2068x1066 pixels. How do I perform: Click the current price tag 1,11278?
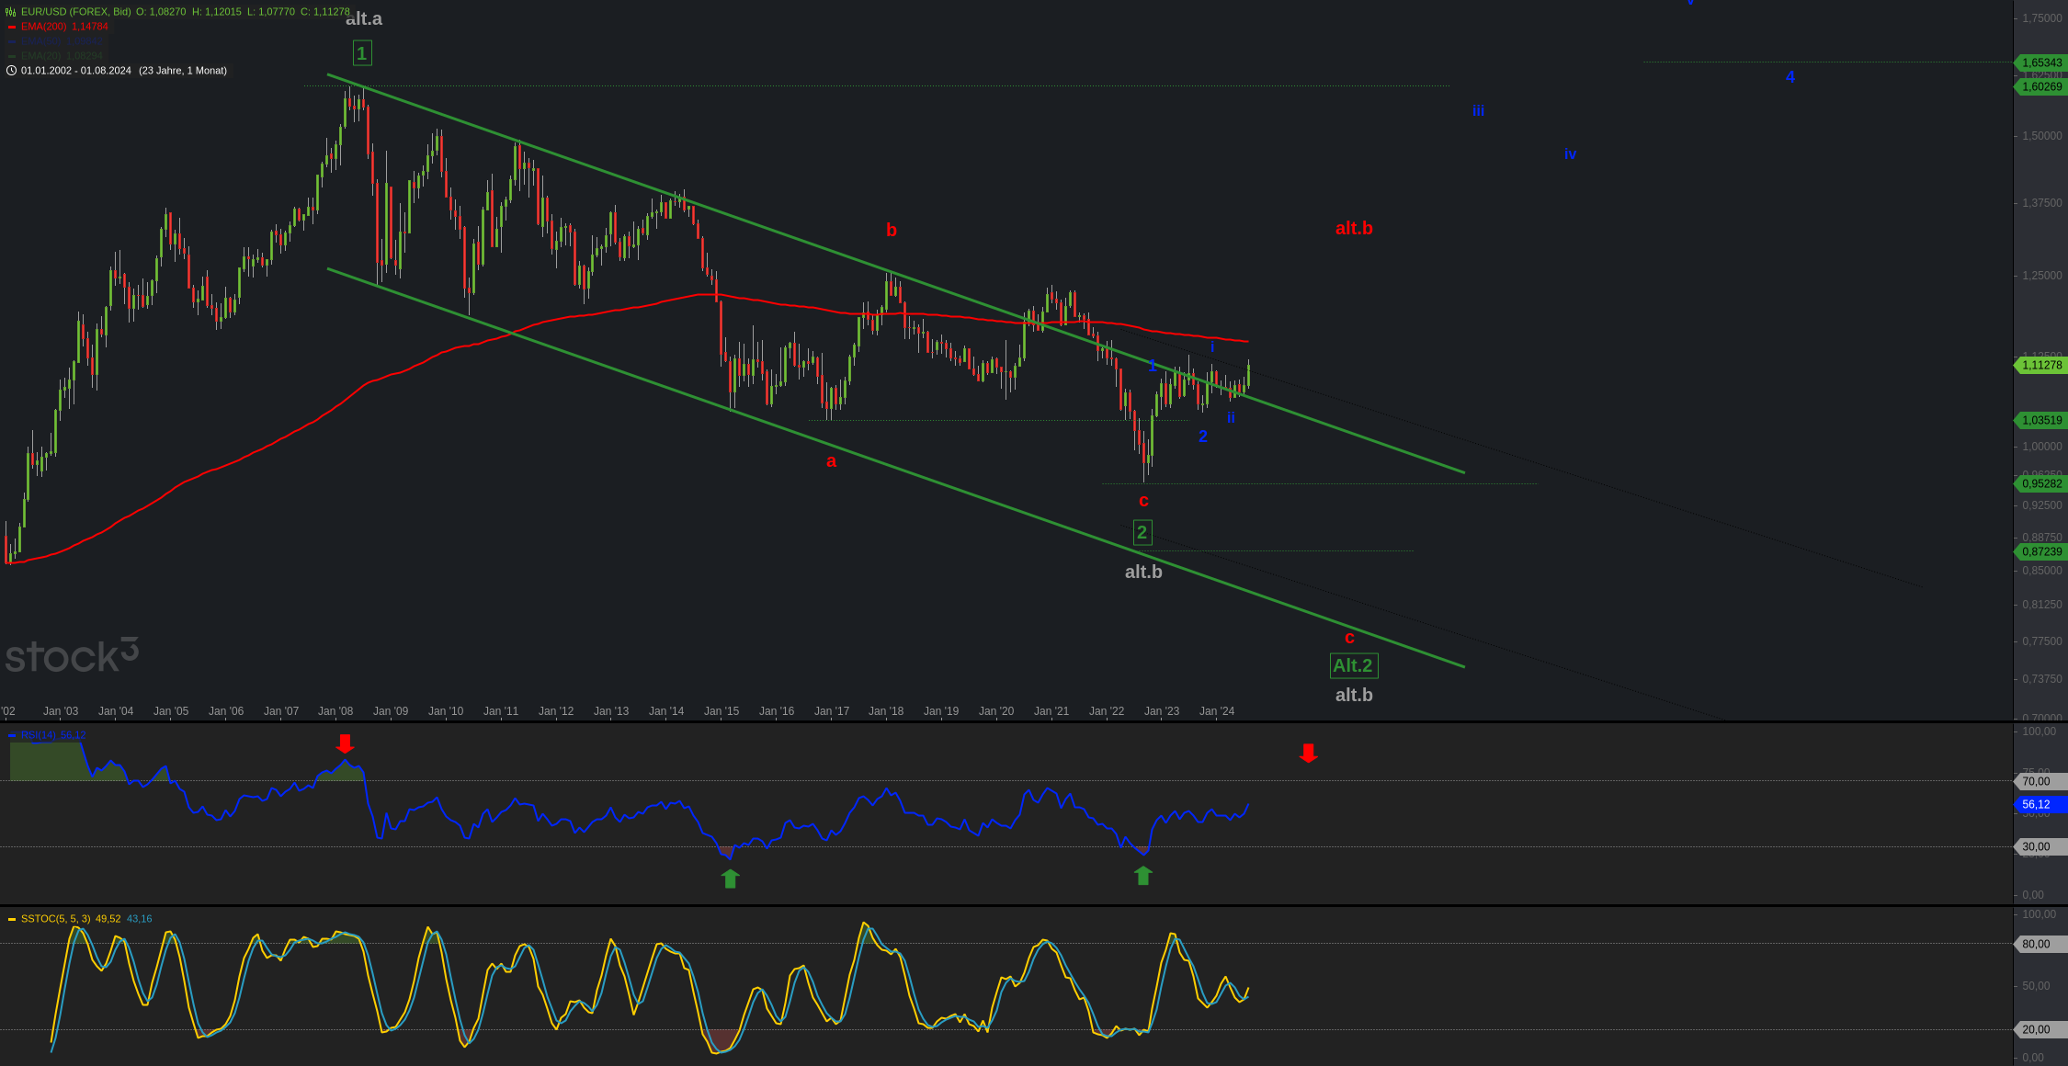point(2040,365)
